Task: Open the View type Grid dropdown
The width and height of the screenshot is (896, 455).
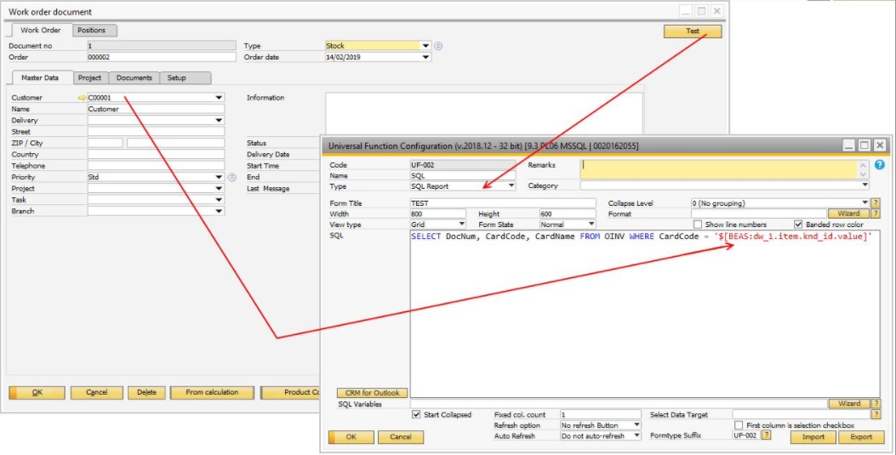Action: click(x=461, y=225)
